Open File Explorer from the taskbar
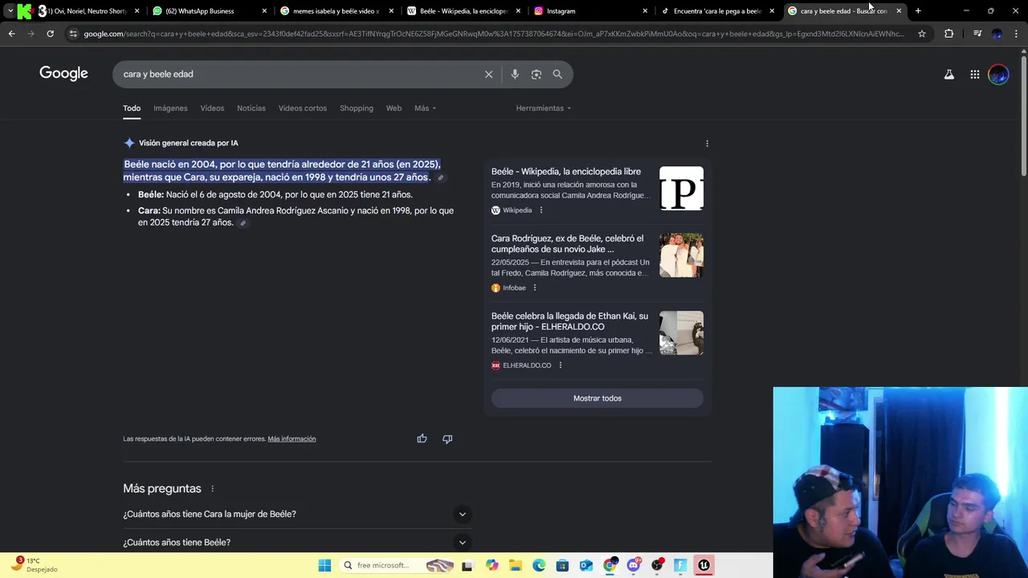Viewport: 1028px width, 578px height. (515, 565)
